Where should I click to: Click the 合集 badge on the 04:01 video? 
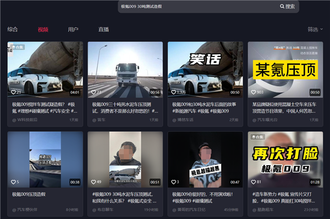18,47
